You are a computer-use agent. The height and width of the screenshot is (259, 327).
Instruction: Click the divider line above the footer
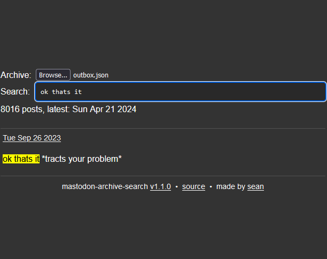click(x=163, y=176)
